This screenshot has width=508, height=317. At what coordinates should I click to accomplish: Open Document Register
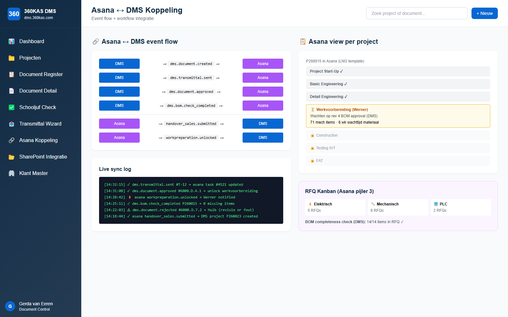(41, 74)
